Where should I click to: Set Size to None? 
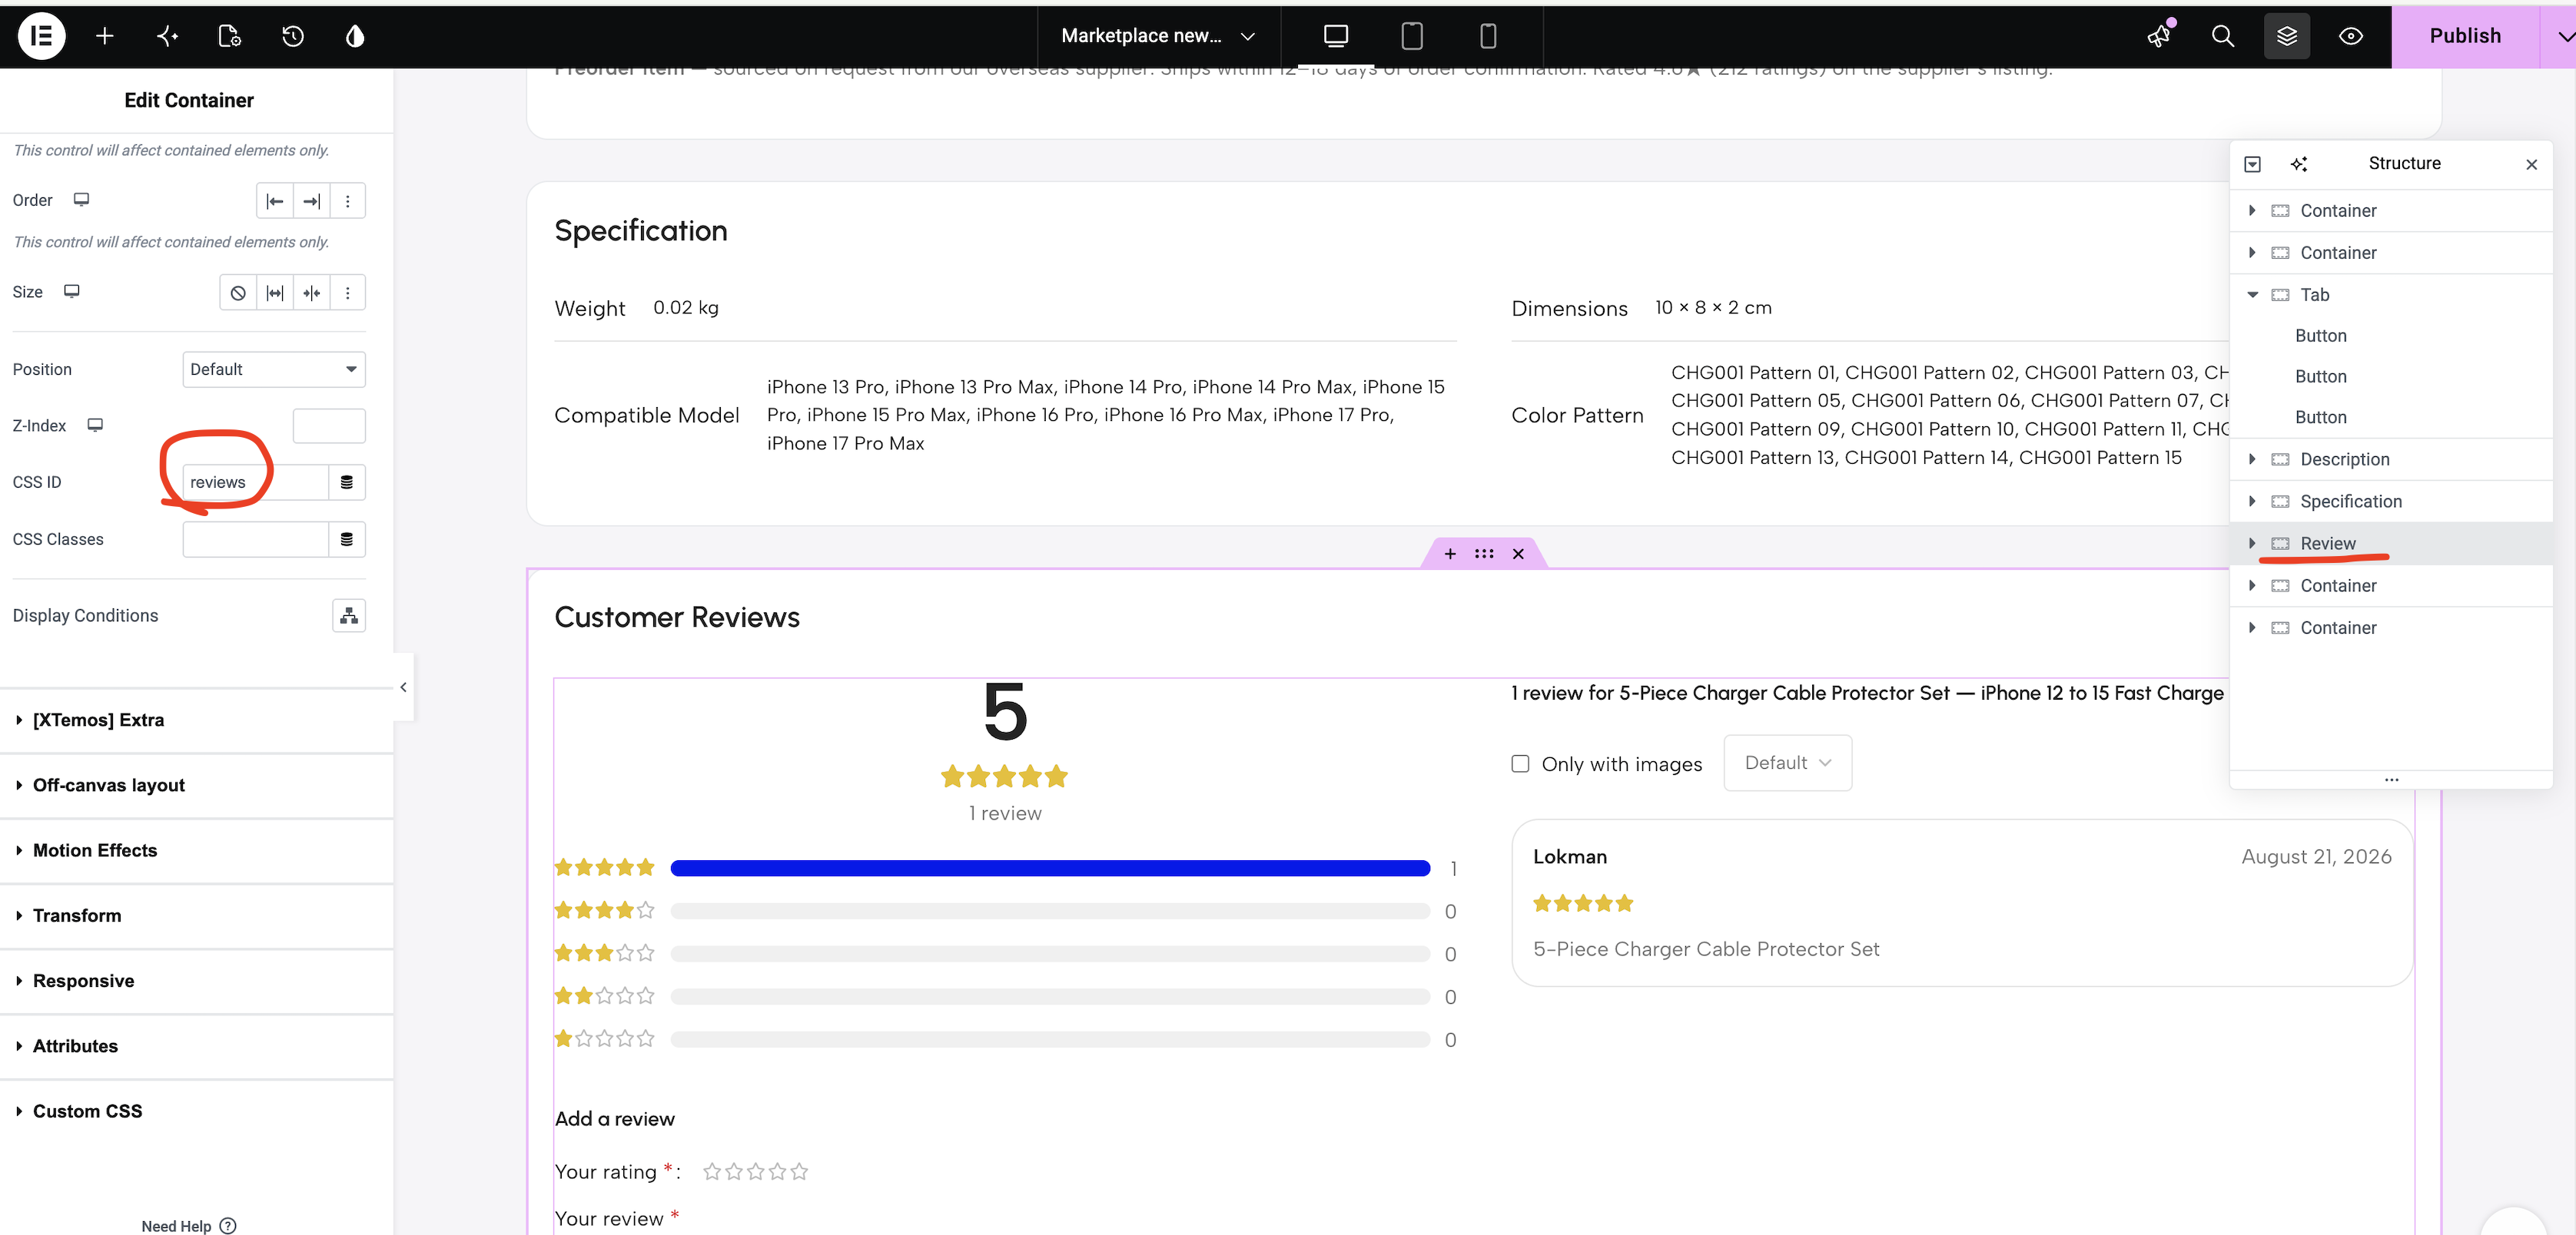238,293
